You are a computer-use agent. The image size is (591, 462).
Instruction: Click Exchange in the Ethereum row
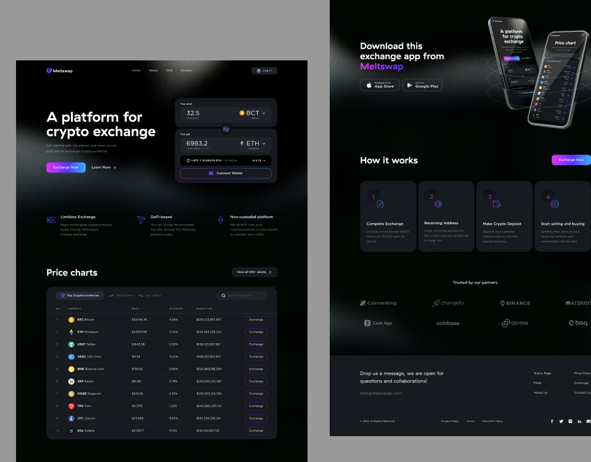pyautogui.click(x=256, y=332)
